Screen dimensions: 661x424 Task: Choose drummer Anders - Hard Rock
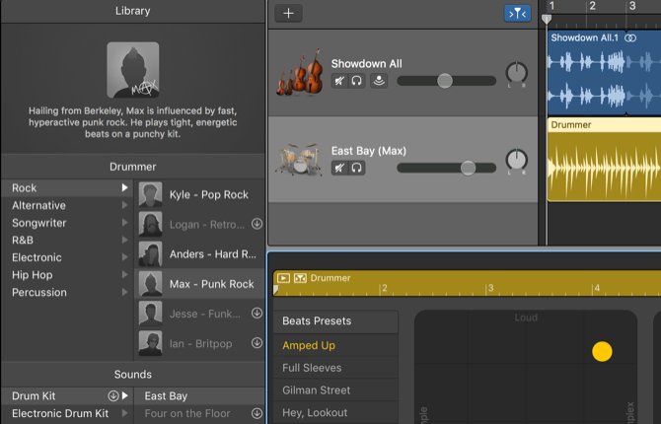[199, 254]
